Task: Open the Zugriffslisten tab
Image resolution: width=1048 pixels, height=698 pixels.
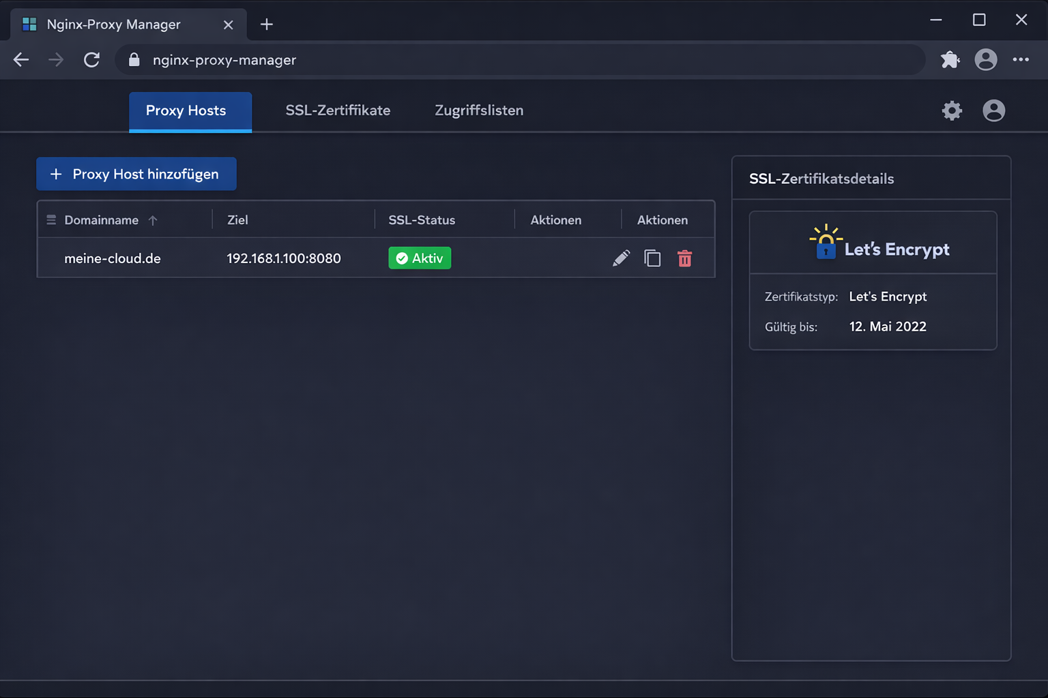Action: tap(478, 110)
